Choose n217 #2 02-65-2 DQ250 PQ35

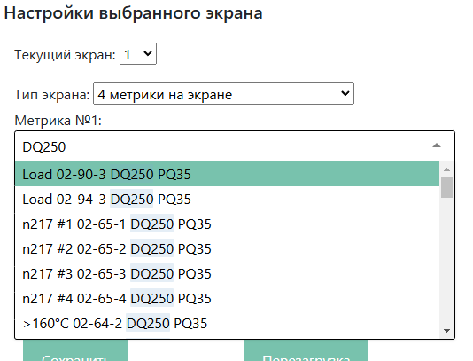[227, 248]
